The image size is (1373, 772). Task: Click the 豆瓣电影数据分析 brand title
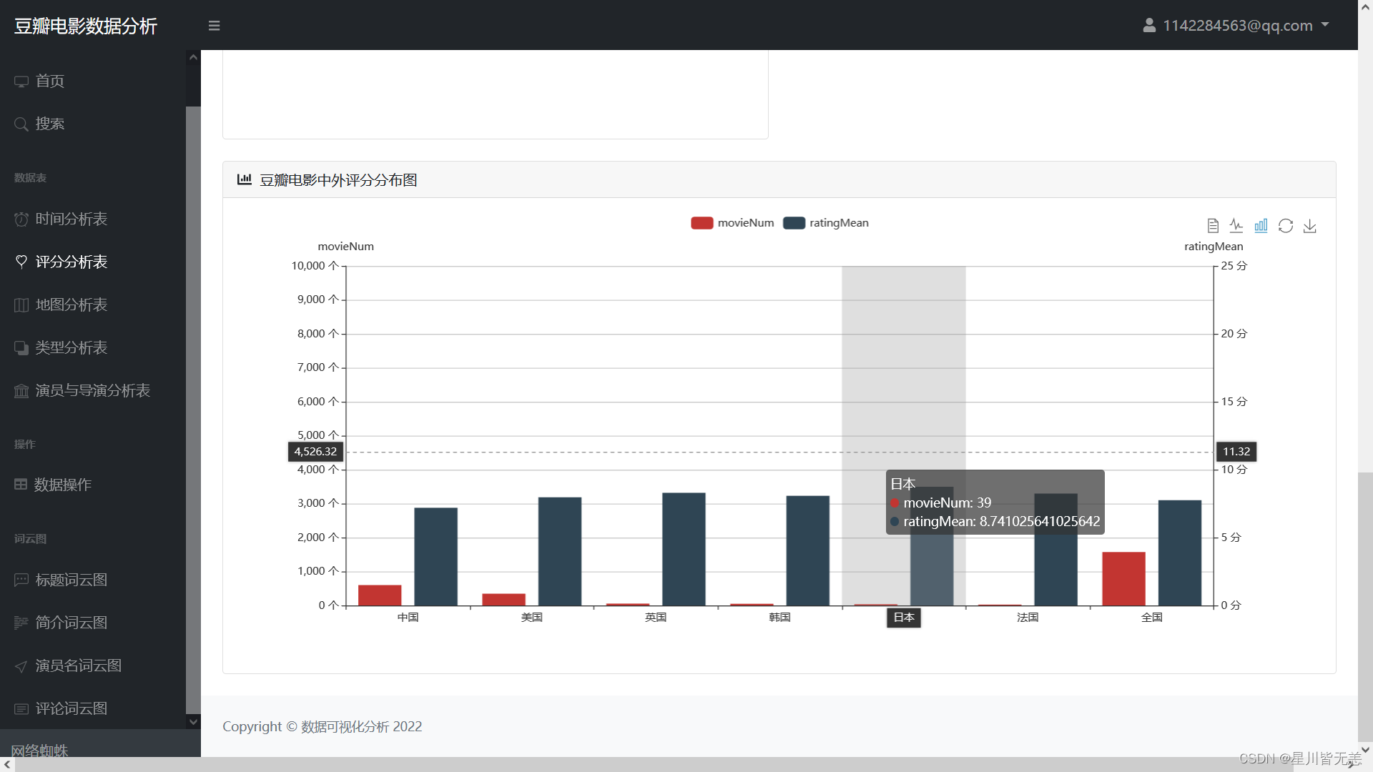coord(86,26)
